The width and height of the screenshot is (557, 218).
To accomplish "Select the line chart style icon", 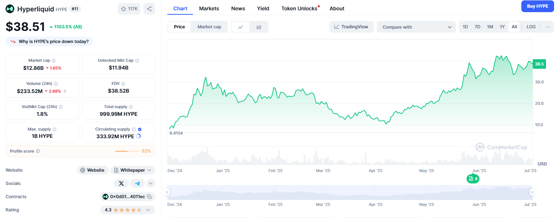I will (x=241, y=26).
